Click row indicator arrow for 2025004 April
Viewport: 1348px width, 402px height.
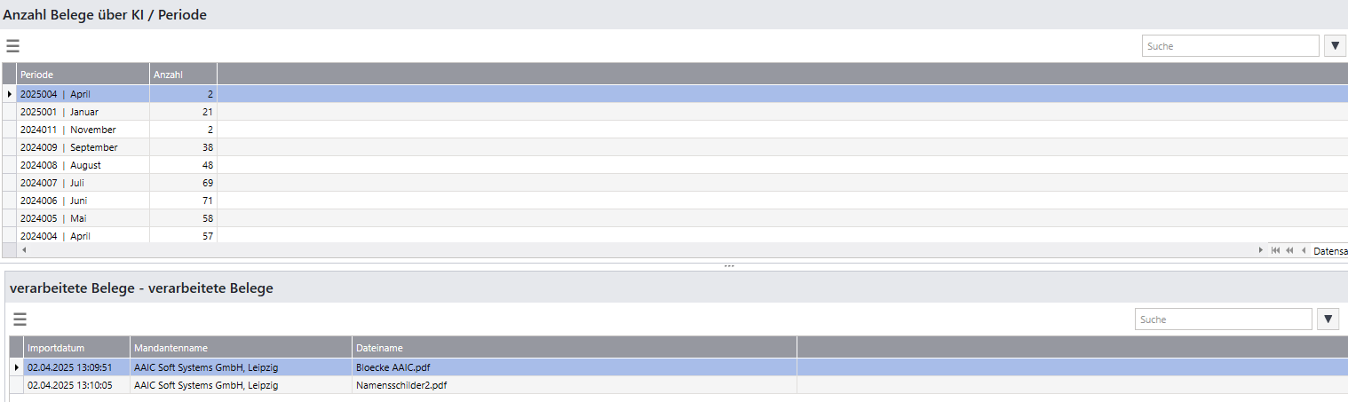tap(9, 94)
